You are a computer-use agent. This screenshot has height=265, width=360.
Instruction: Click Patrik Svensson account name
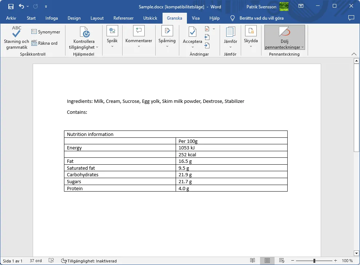click(261, 7)
